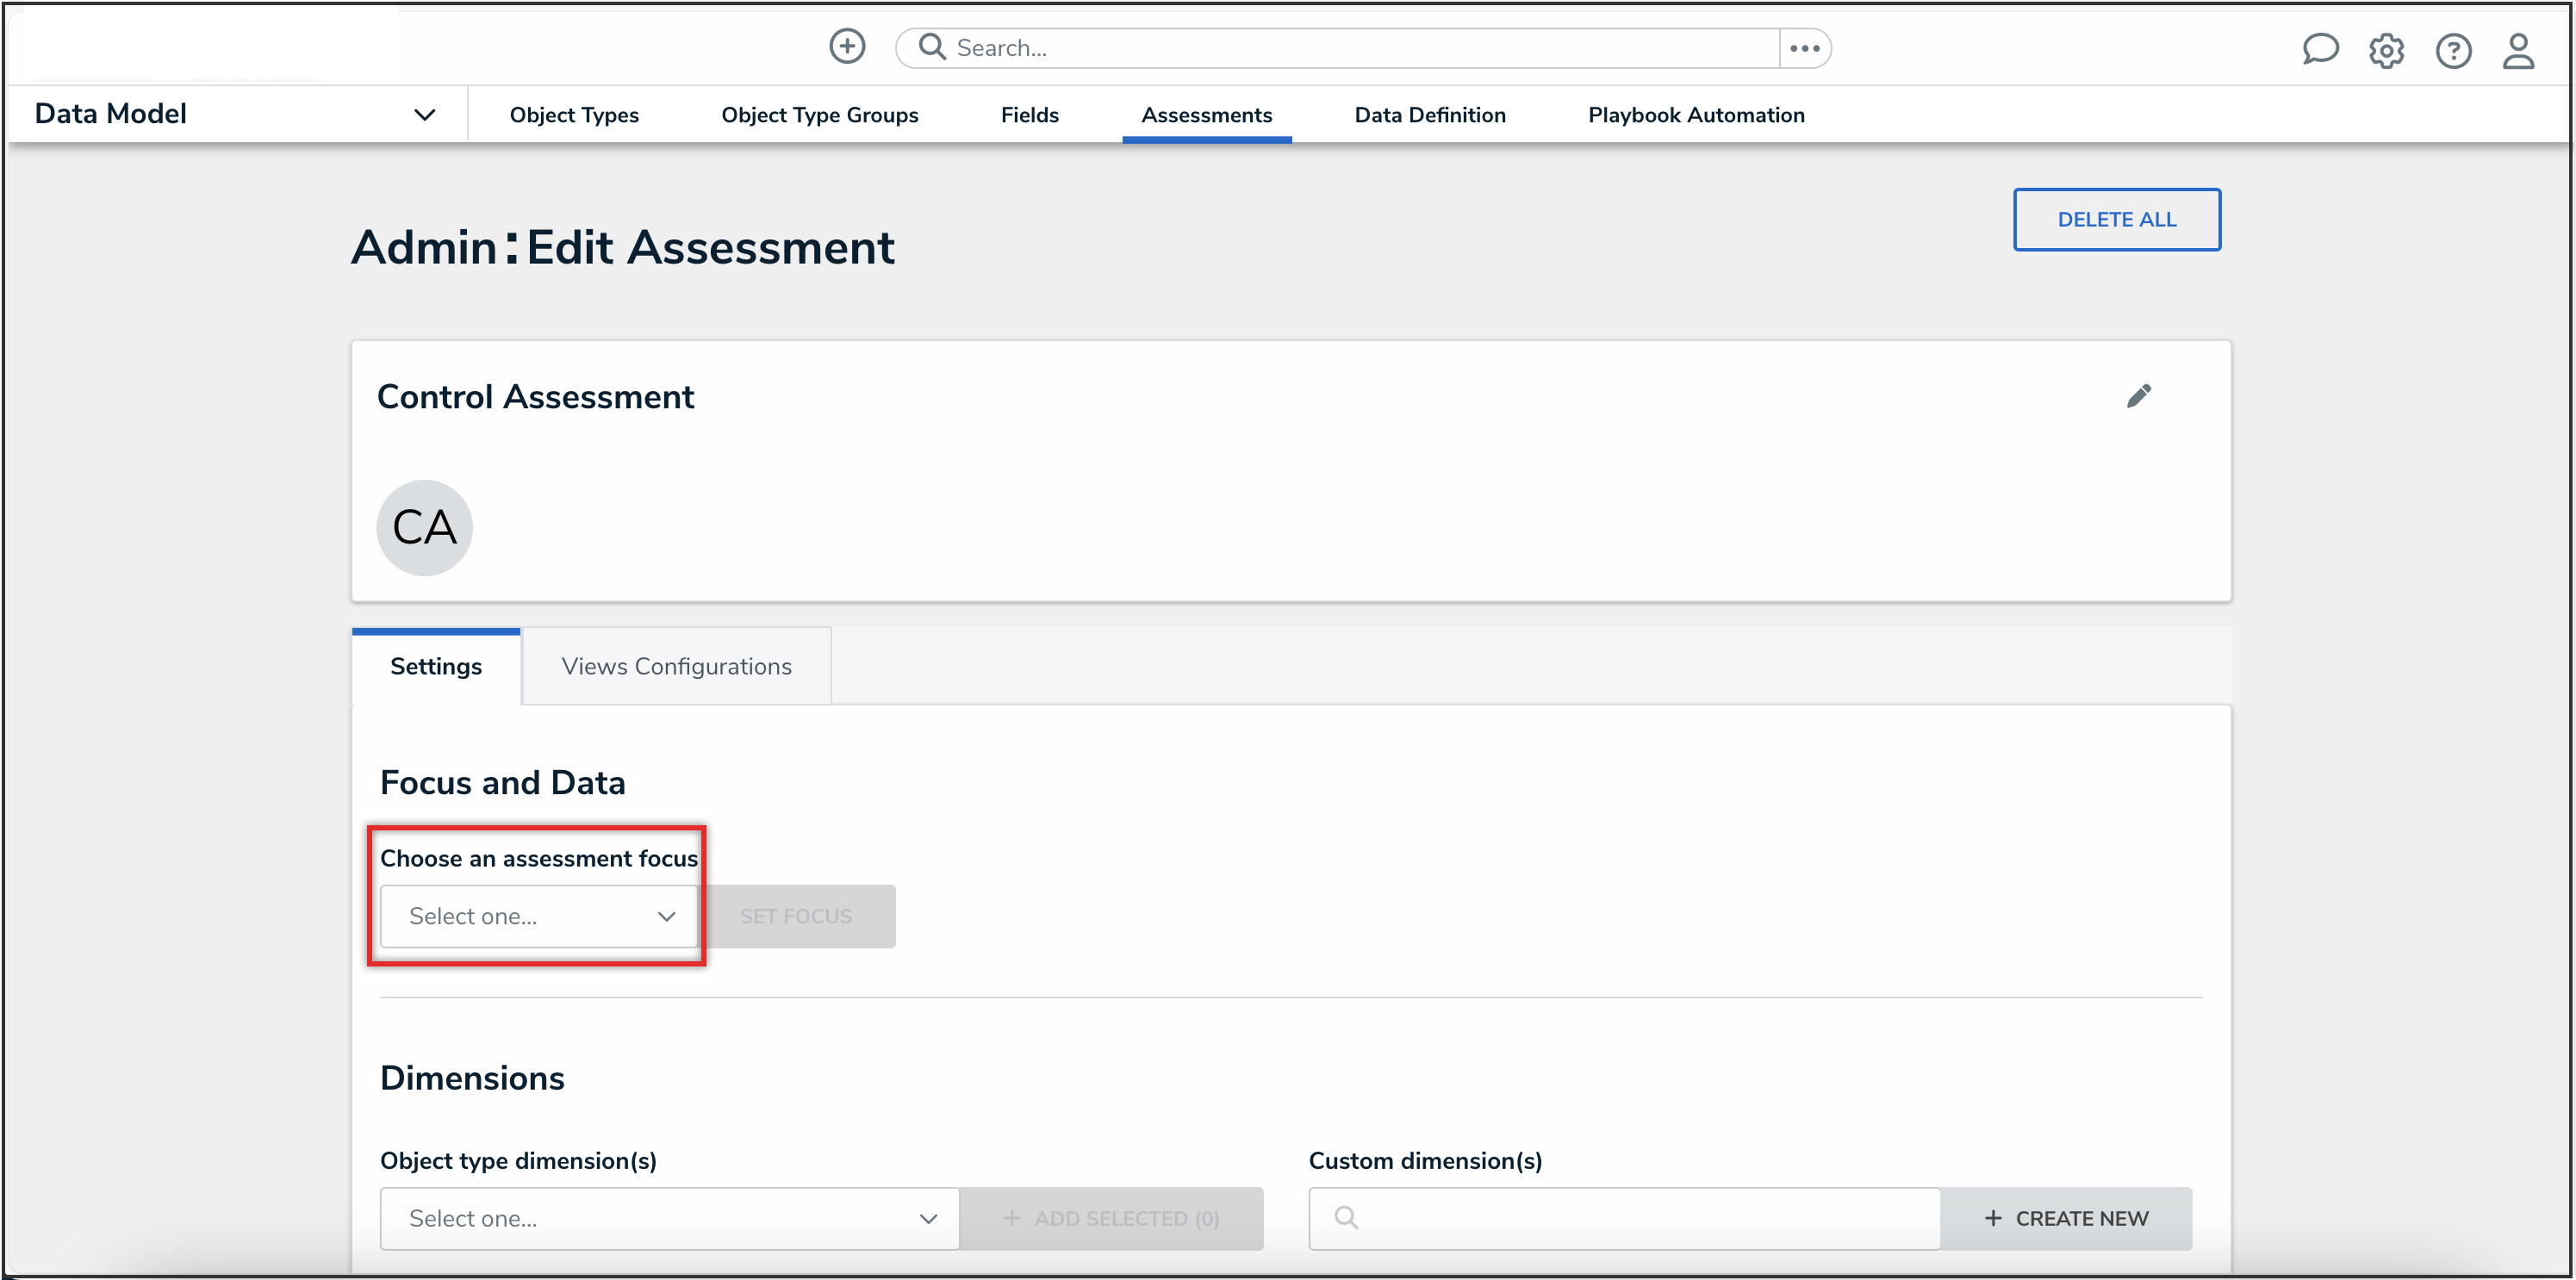
Task: Open the more options ellipsis icon
Action: [1804, 47]
